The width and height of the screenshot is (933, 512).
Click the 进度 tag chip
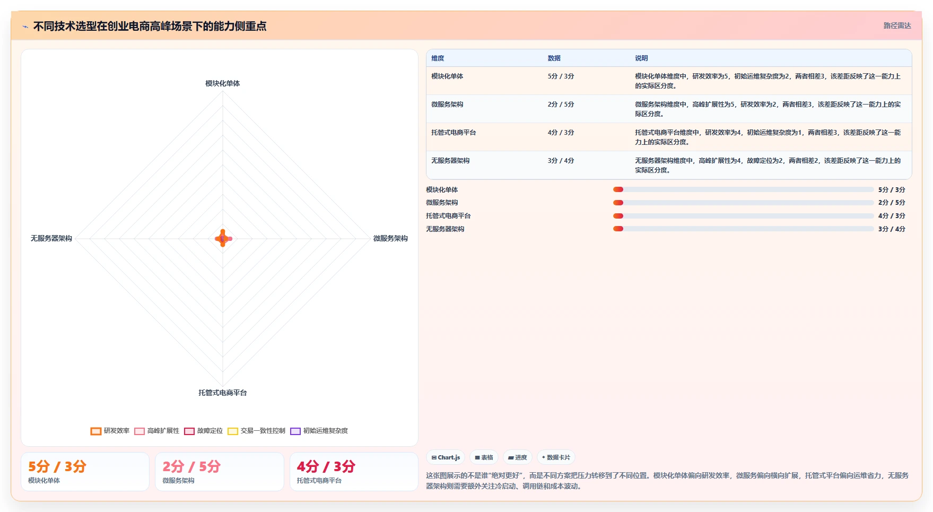pyautogui.click(x=518, y=457)
